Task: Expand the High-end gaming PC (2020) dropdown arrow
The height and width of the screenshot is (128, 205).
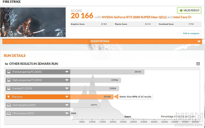Action: click(67, 80)
